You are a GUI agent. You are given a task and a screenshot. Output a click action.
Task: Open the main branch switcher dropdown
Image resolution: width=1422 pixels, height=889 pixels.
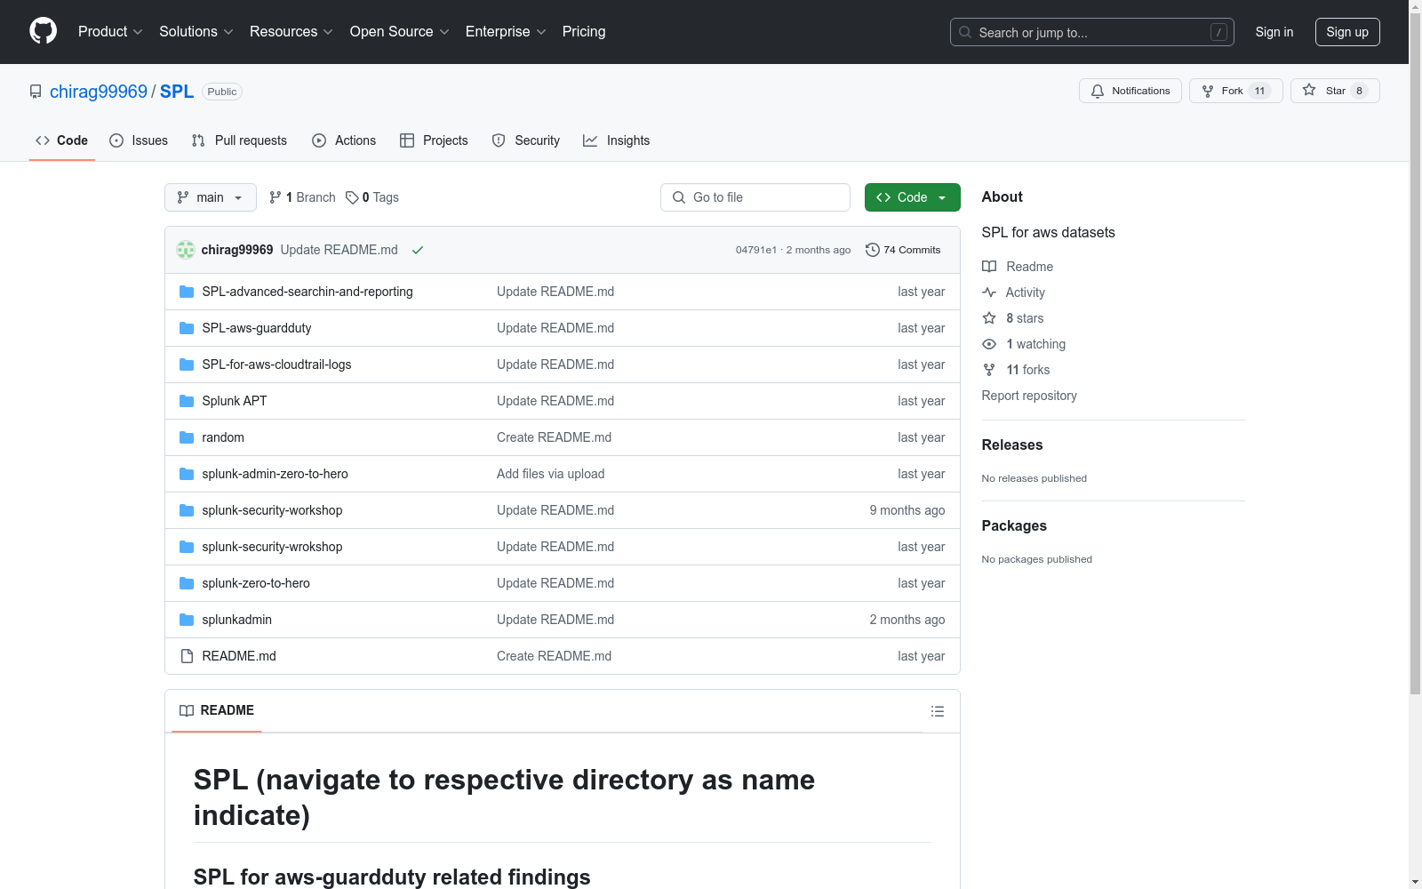coord(211,197)
